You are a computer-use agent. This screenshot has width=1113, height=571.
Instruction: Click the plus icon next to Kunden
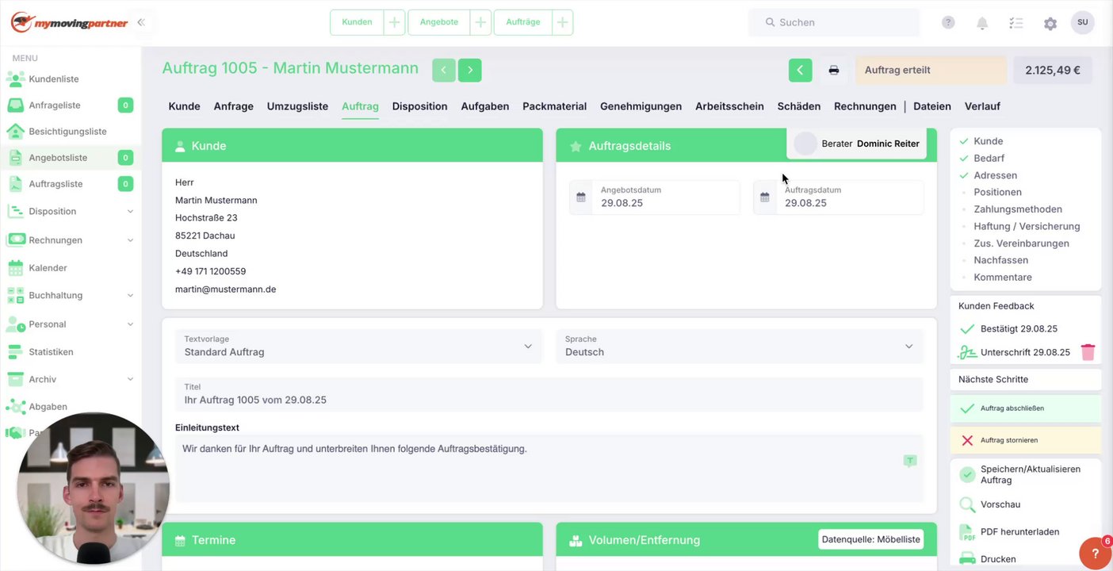point(394,22)
